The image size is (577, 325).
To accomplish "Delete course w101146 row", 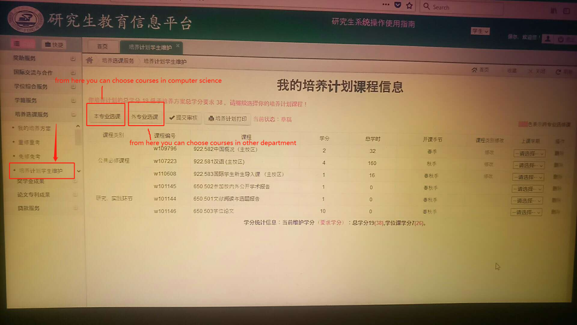I will [556, 212].
